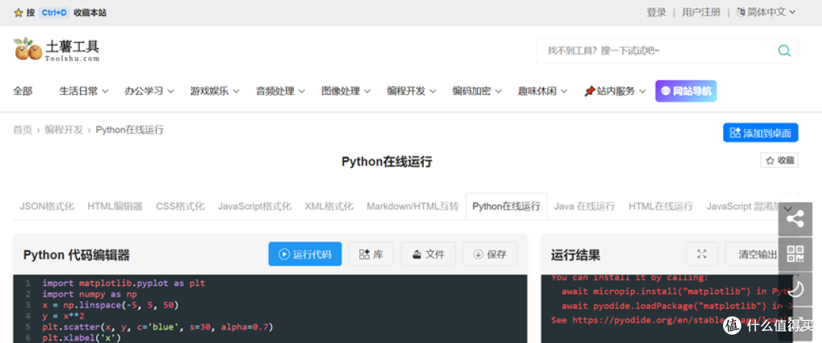The width and height of the screenshot is (822, 343).
Task: Switch to HTML编辑器 tab
Action: pyautogui.click(x=115, y=206)
